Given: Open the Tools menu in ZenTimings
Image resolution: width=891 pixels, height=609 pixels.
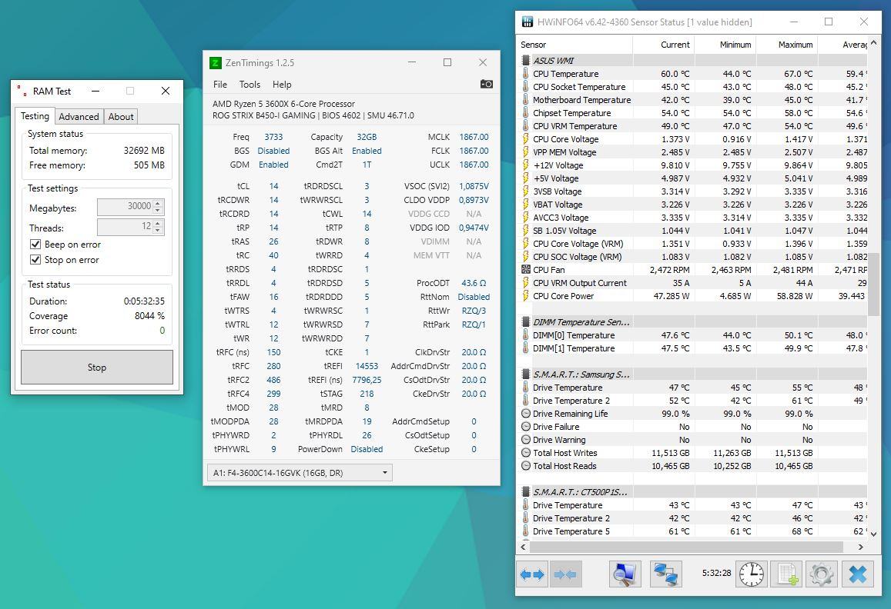Looking at the screenshot, I should tap(250, 85).
